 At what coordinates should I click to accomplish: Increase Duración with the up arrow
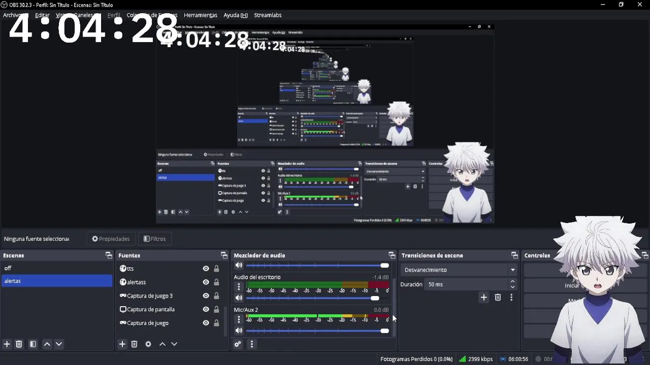512,281
